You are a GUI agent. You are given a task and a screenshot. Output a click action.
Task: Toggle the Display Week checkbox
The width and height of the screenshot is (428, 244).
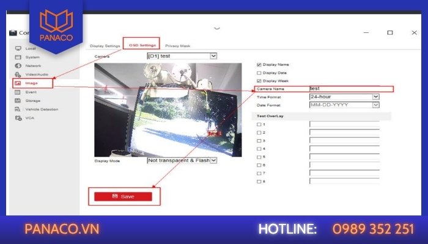(259, 81)
